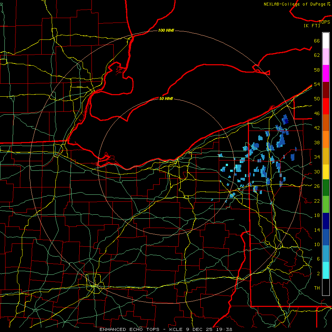Viewport: 332px width, 332px height.
Task: Click the '22' legend value
Action: pos(317,201)
